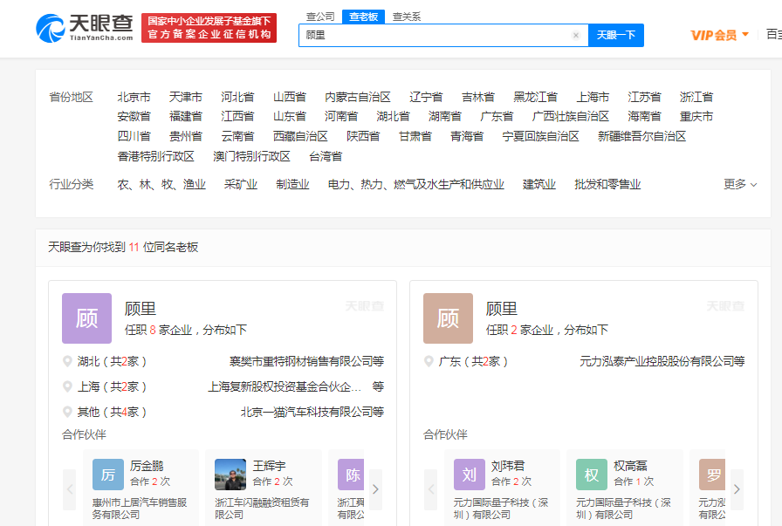The image size is (782, 526).
Task: Filter by 香港特别行政区
Action: click(155, 156)
